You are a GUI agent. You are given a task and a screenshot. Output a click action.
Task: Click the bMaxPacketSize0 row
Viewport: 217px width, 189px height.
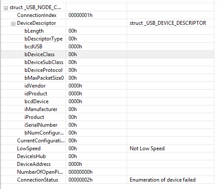pos(107,78)
